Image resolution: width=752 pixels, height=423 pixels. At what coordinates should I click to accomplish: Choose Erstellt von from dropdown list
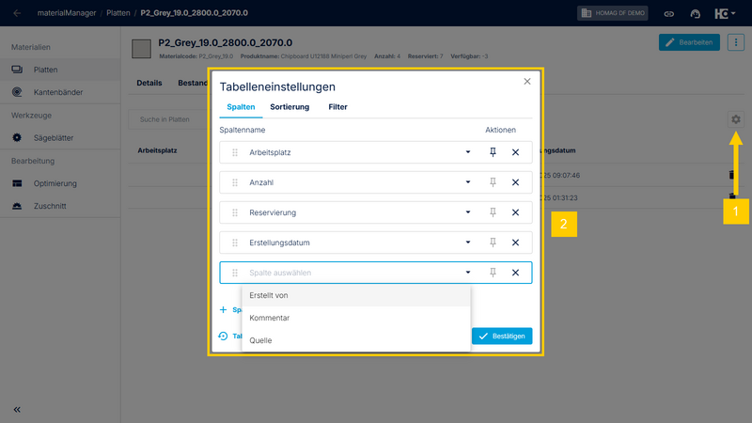coord(356,295)
